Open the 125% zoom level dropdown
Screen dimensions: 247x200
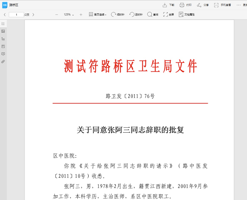coord(69,15)
